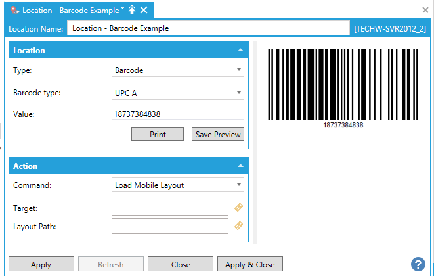Click the barcode preview image
This screenshot has width=434, height=276.
pos(343,87)
